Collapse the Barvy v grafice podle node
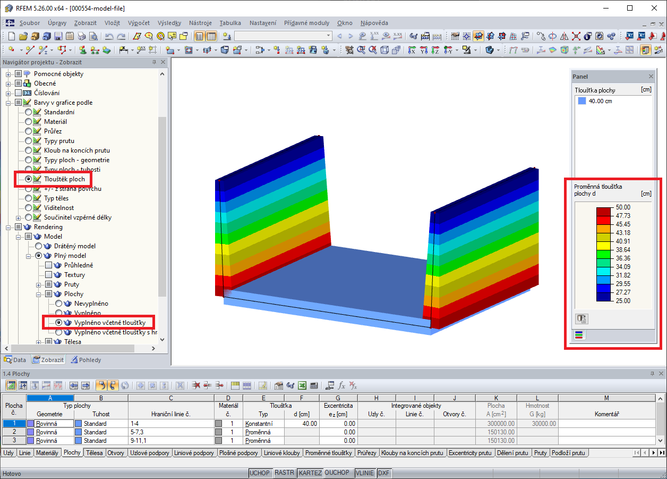667x479 pixels. (8, 103)
